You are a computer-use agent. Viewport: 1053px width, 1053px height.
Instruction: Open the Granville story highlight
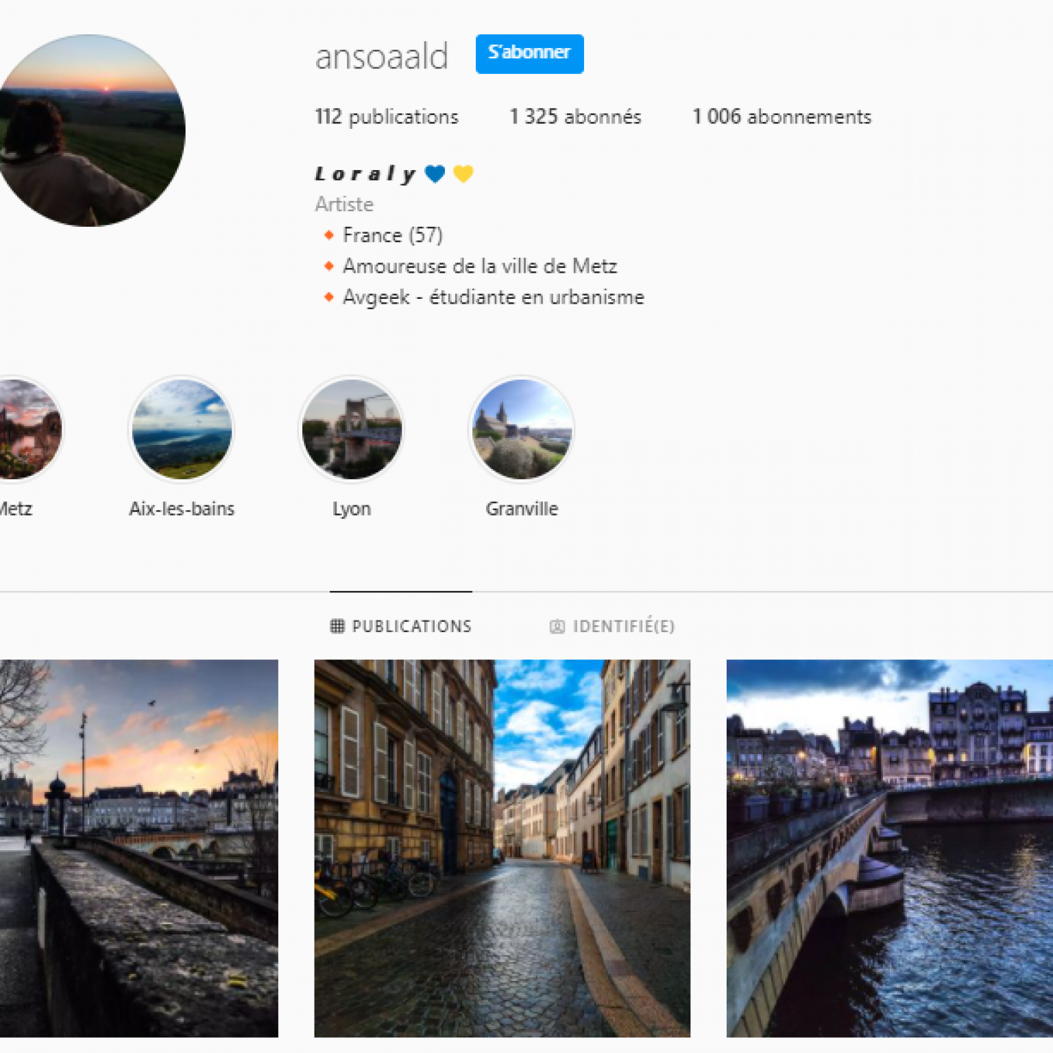[522, 429]
